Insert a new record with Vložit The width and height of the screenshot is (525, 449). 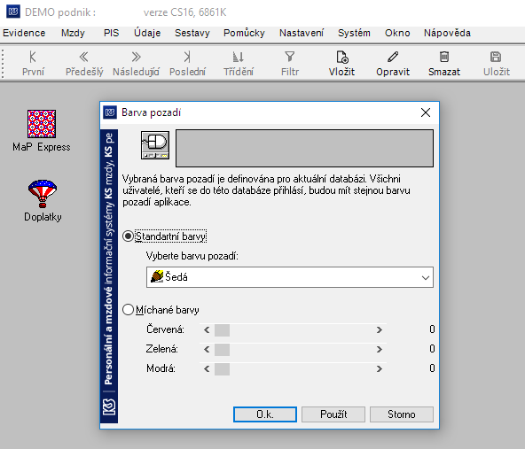341,64
